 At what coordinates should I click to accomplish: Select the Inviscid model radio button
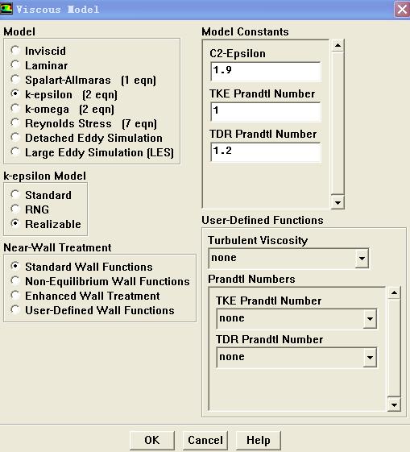point(15,51)
